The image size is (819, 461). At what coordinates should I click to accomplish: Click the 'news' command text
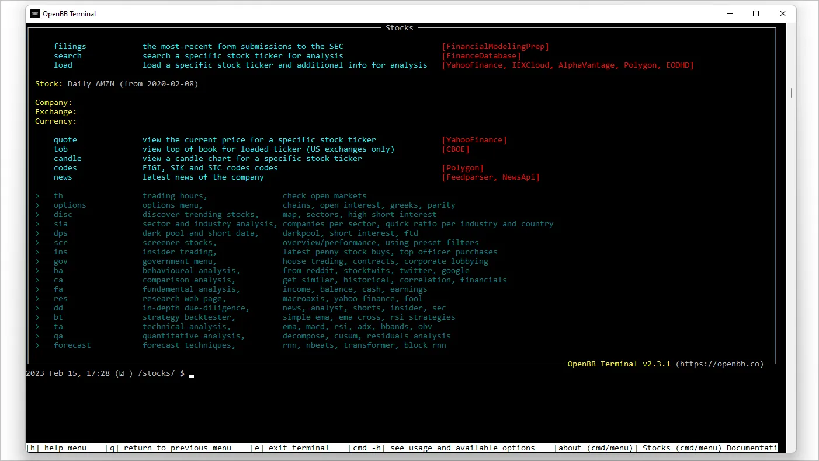coord(63,177)
